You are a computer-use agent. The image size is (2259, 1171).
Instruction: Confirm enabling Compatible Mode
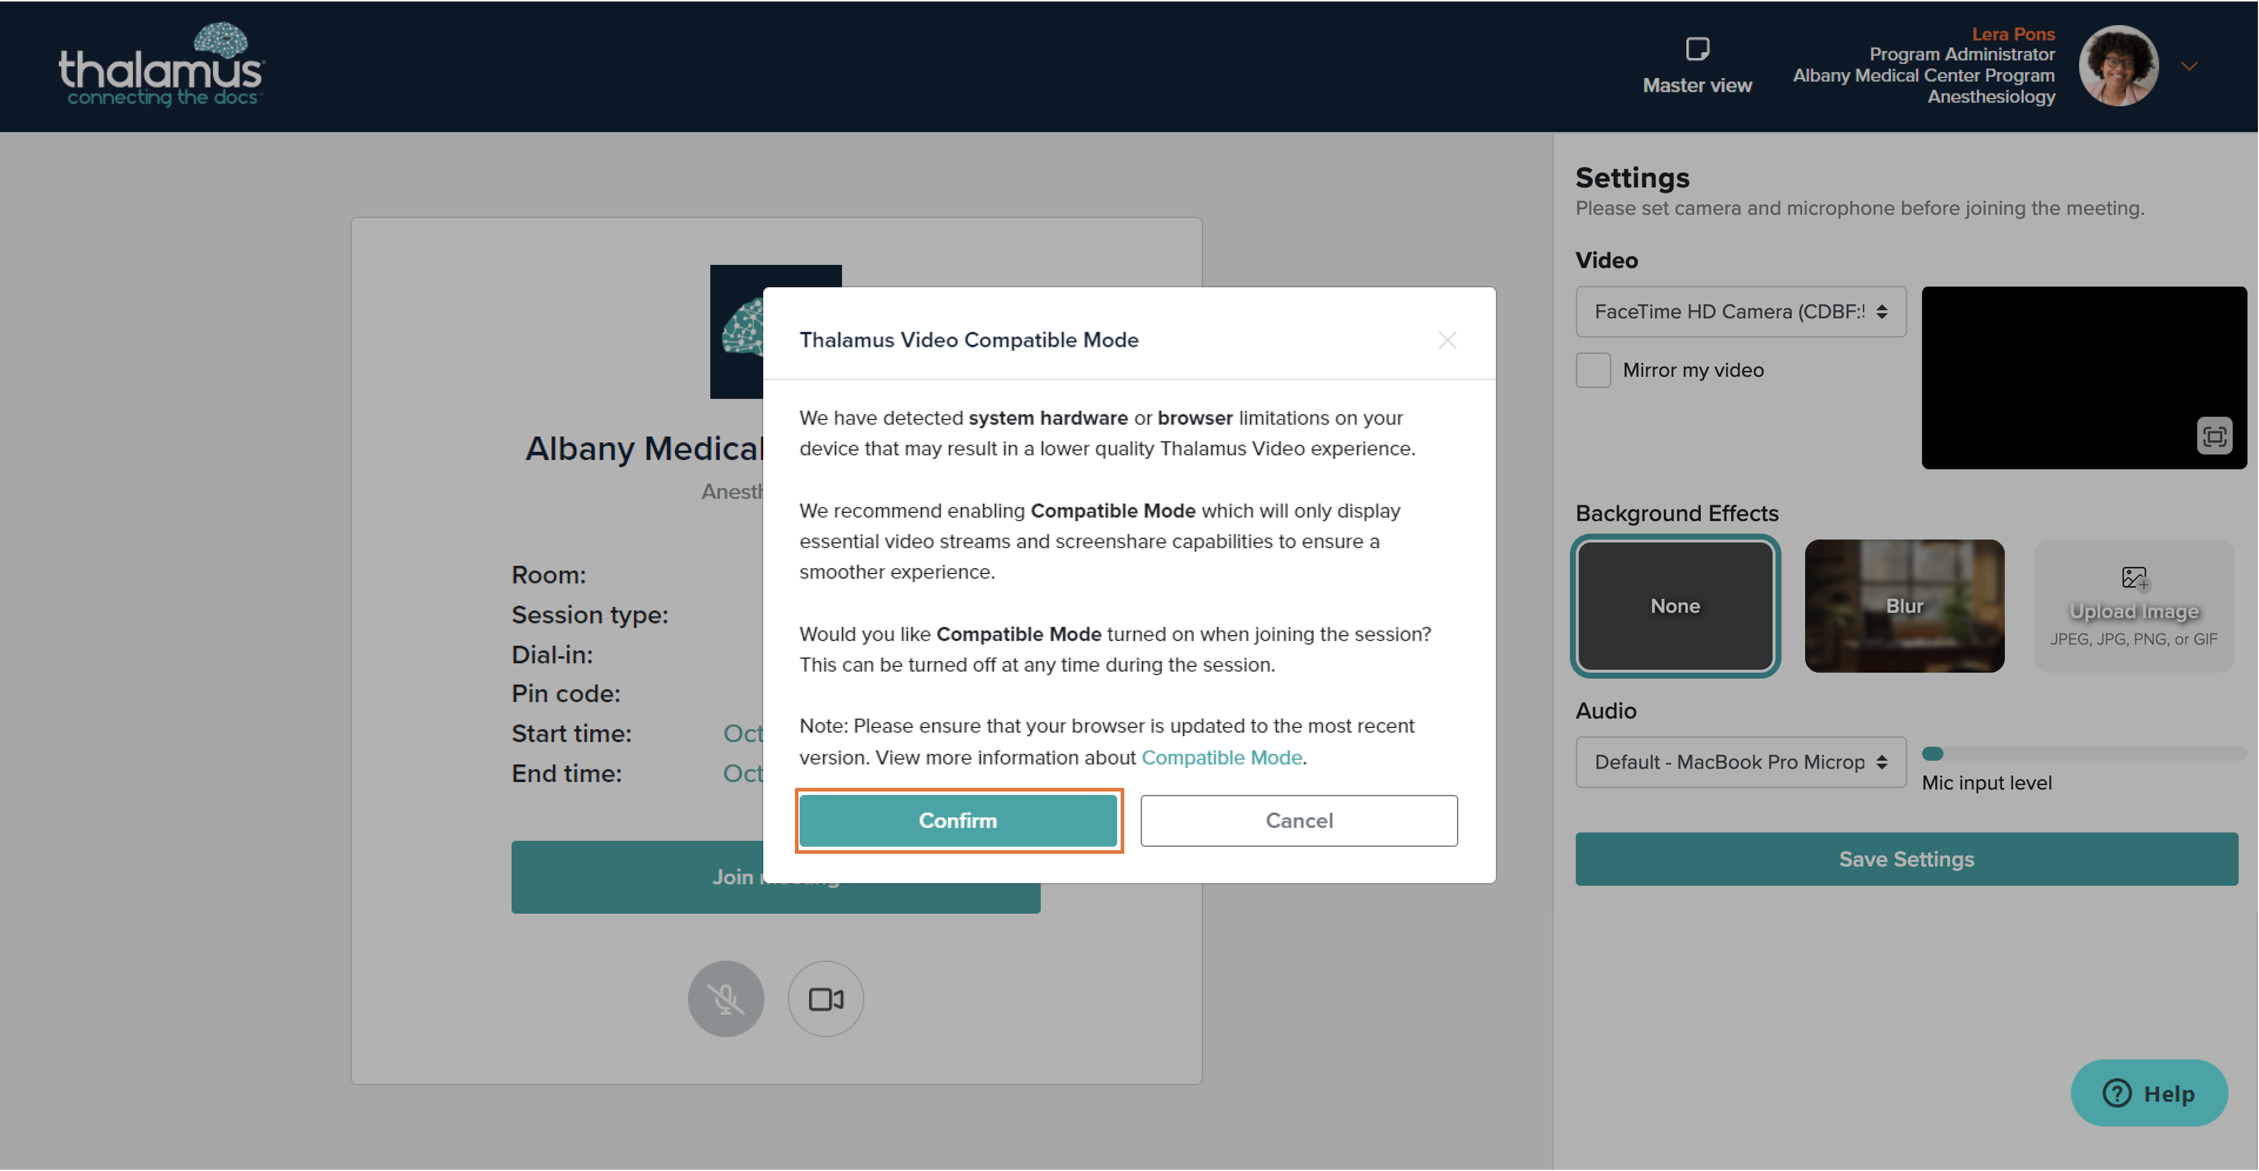(958, 820)
